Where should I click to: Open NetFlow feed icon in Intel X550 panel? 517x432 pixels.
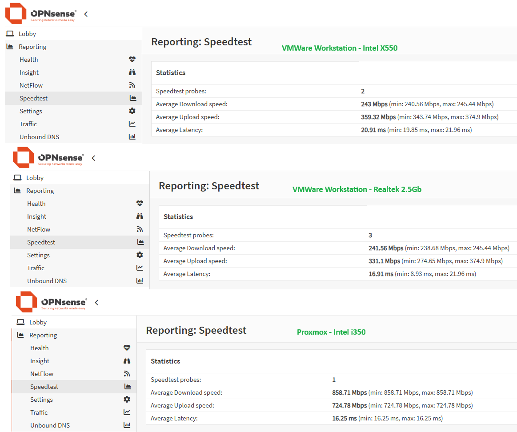[x=132, y=85]
